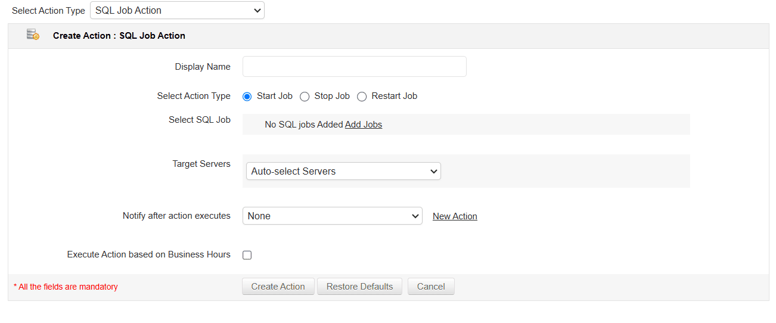
Task: Click the red mandatory fields notice
Action: pyautogui.click(x=66, y=287)
